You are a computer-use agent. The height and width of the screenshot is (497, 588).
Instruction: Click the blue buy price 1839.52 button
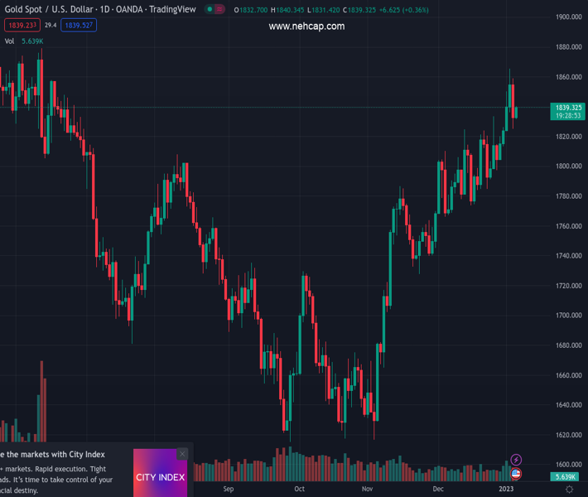[80, 26]
